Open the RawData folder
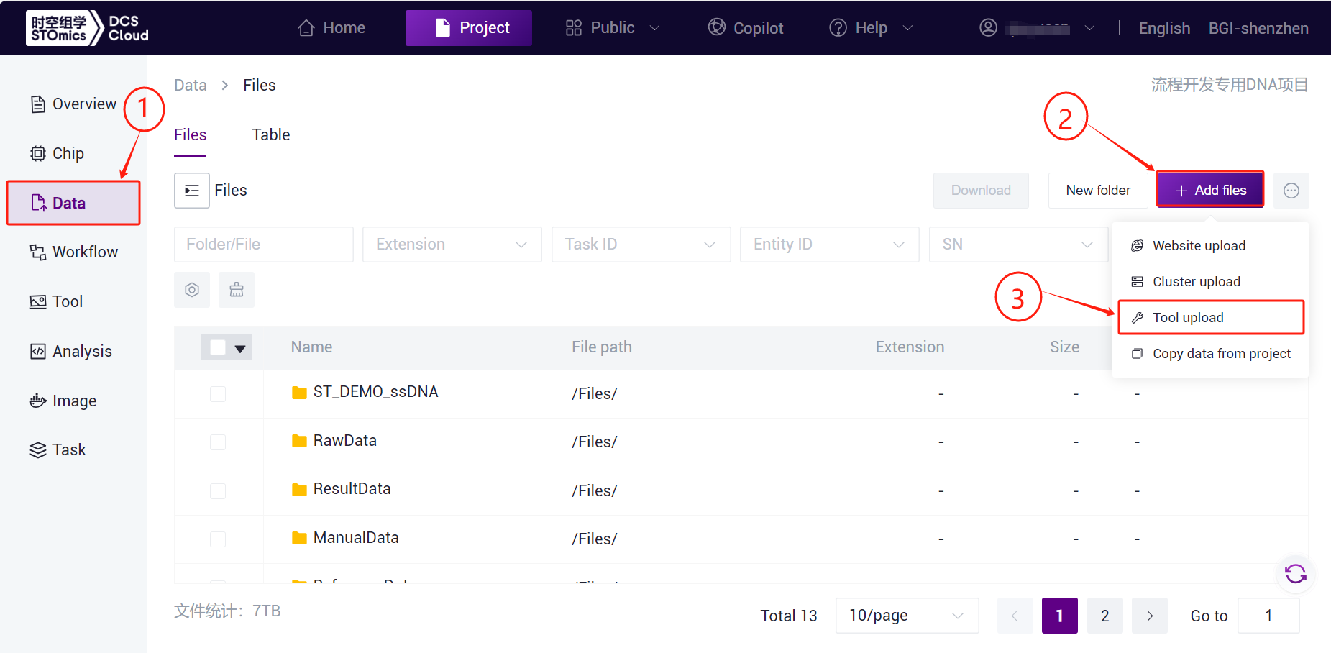Viewport: 1331px width, 653px height. tap(345, 440)
